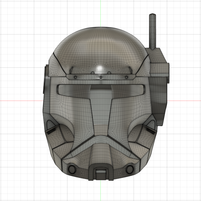Click the center rivet on the brow bar
201x201 pixels.
(x=101, y=77)
